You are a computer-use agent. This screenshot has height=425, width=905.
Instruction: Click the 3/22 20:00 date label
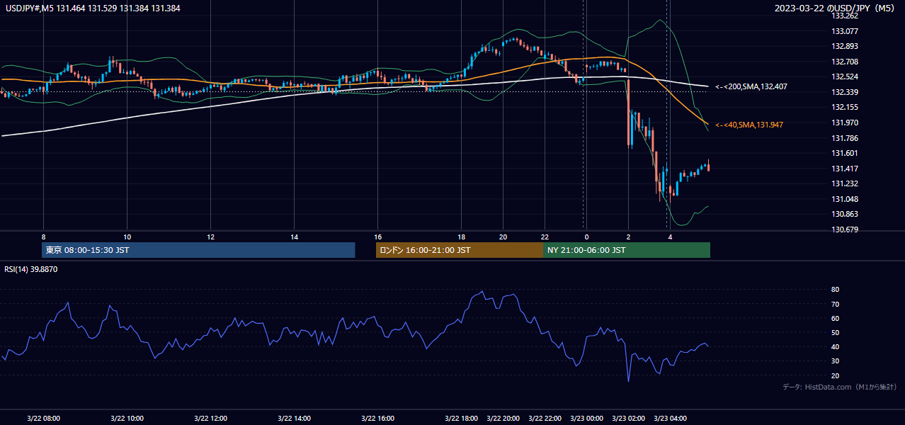[x=503, y=418]
